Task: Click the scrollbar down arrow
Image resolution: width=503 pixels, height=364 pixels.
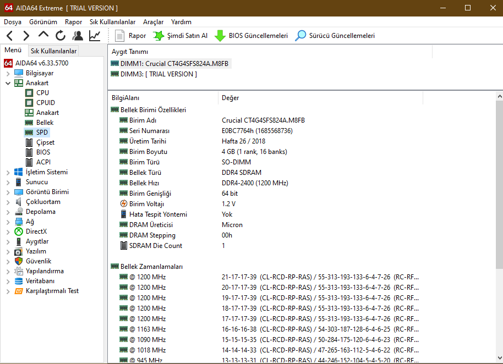Action: point(499,358)
